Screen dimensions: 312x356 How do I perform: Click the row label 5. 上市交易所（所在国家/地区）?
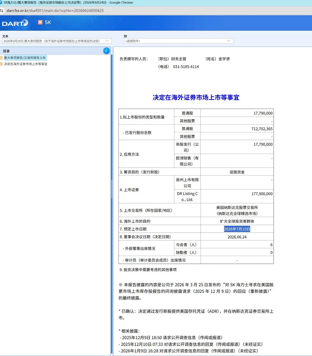pyautogui.click(x=146, y=210)
